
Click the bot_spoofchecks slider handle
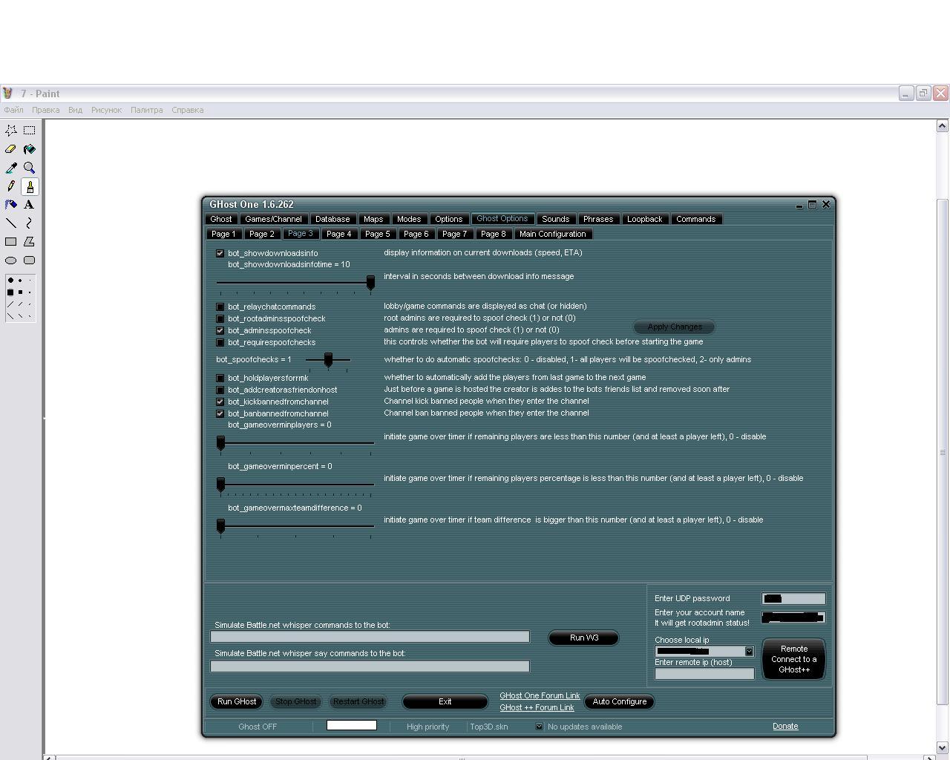(x=328, y=360)
